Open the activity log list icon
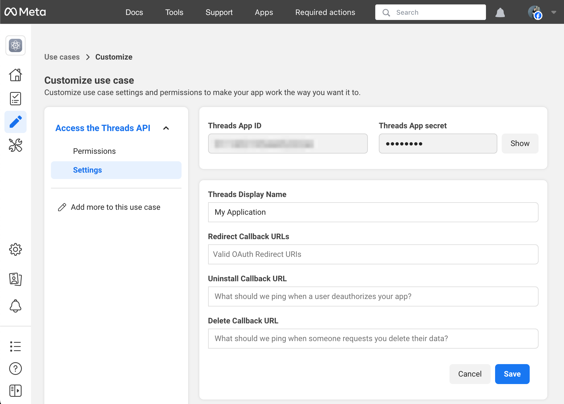564x404 pixels. tap(15, 346)
